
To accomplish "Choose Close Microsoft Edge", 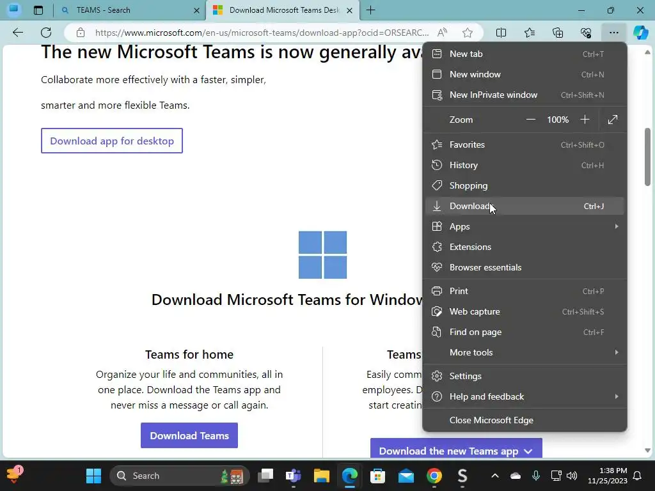I will [525, 420].
